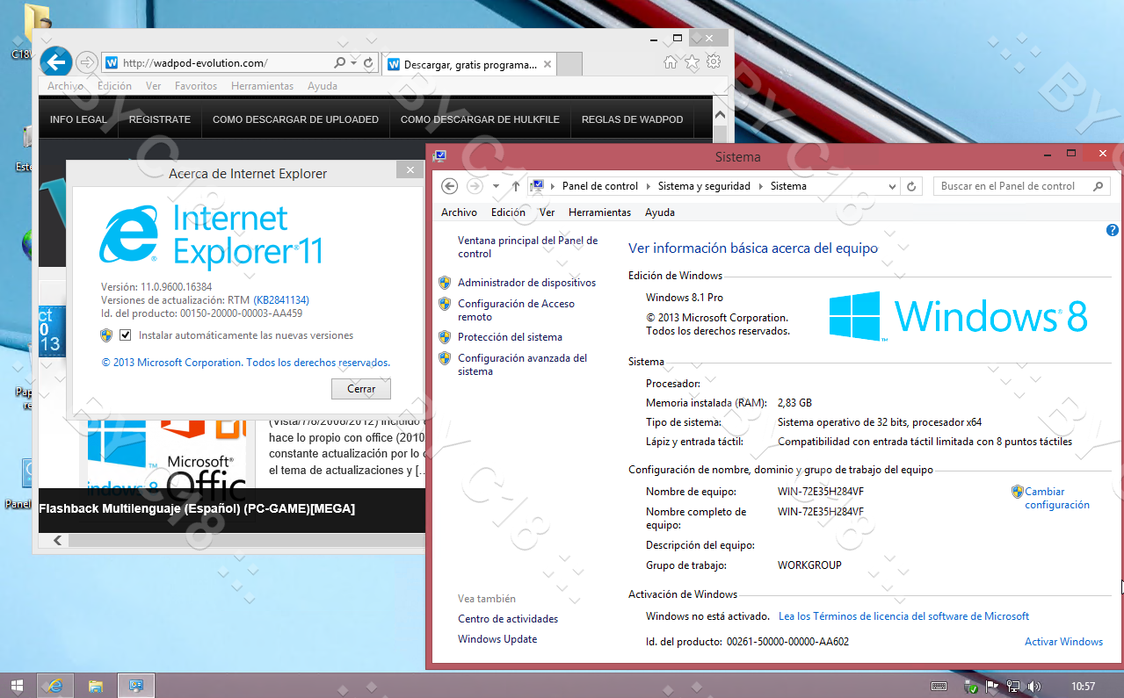Click the network tray icon

1013,686
